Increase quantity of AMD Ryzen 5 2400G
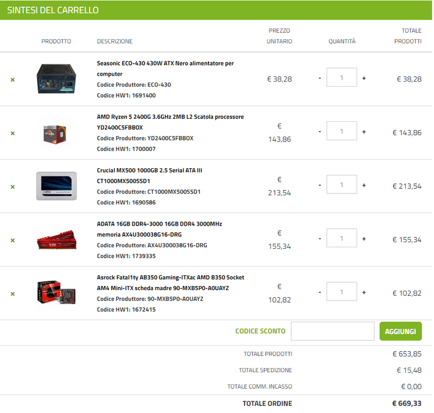 pyautogui.click(x=364, y=132)
